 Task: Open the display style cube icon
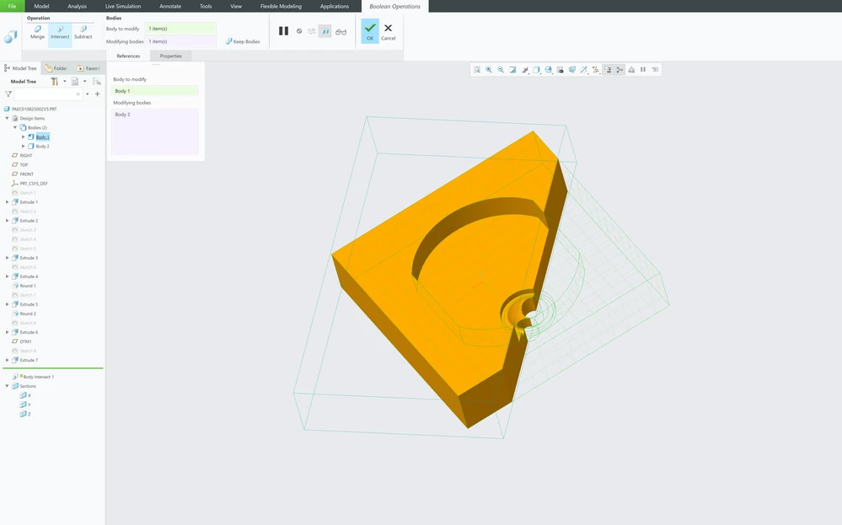pyautogui.click(x=536, y=70)
